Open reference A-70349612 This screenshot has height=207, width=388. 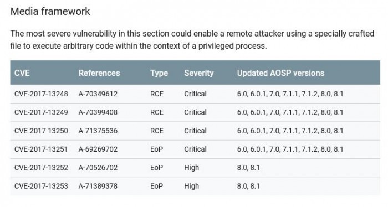tap(98, 94)
